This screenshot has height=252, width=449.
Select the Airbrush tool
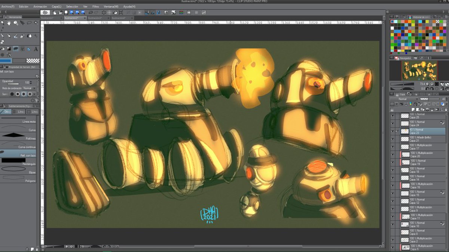coord(22,36)
